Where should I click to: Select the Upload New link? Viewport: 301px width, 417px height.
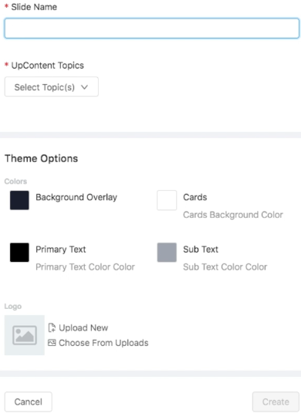[x=83, y=327]
